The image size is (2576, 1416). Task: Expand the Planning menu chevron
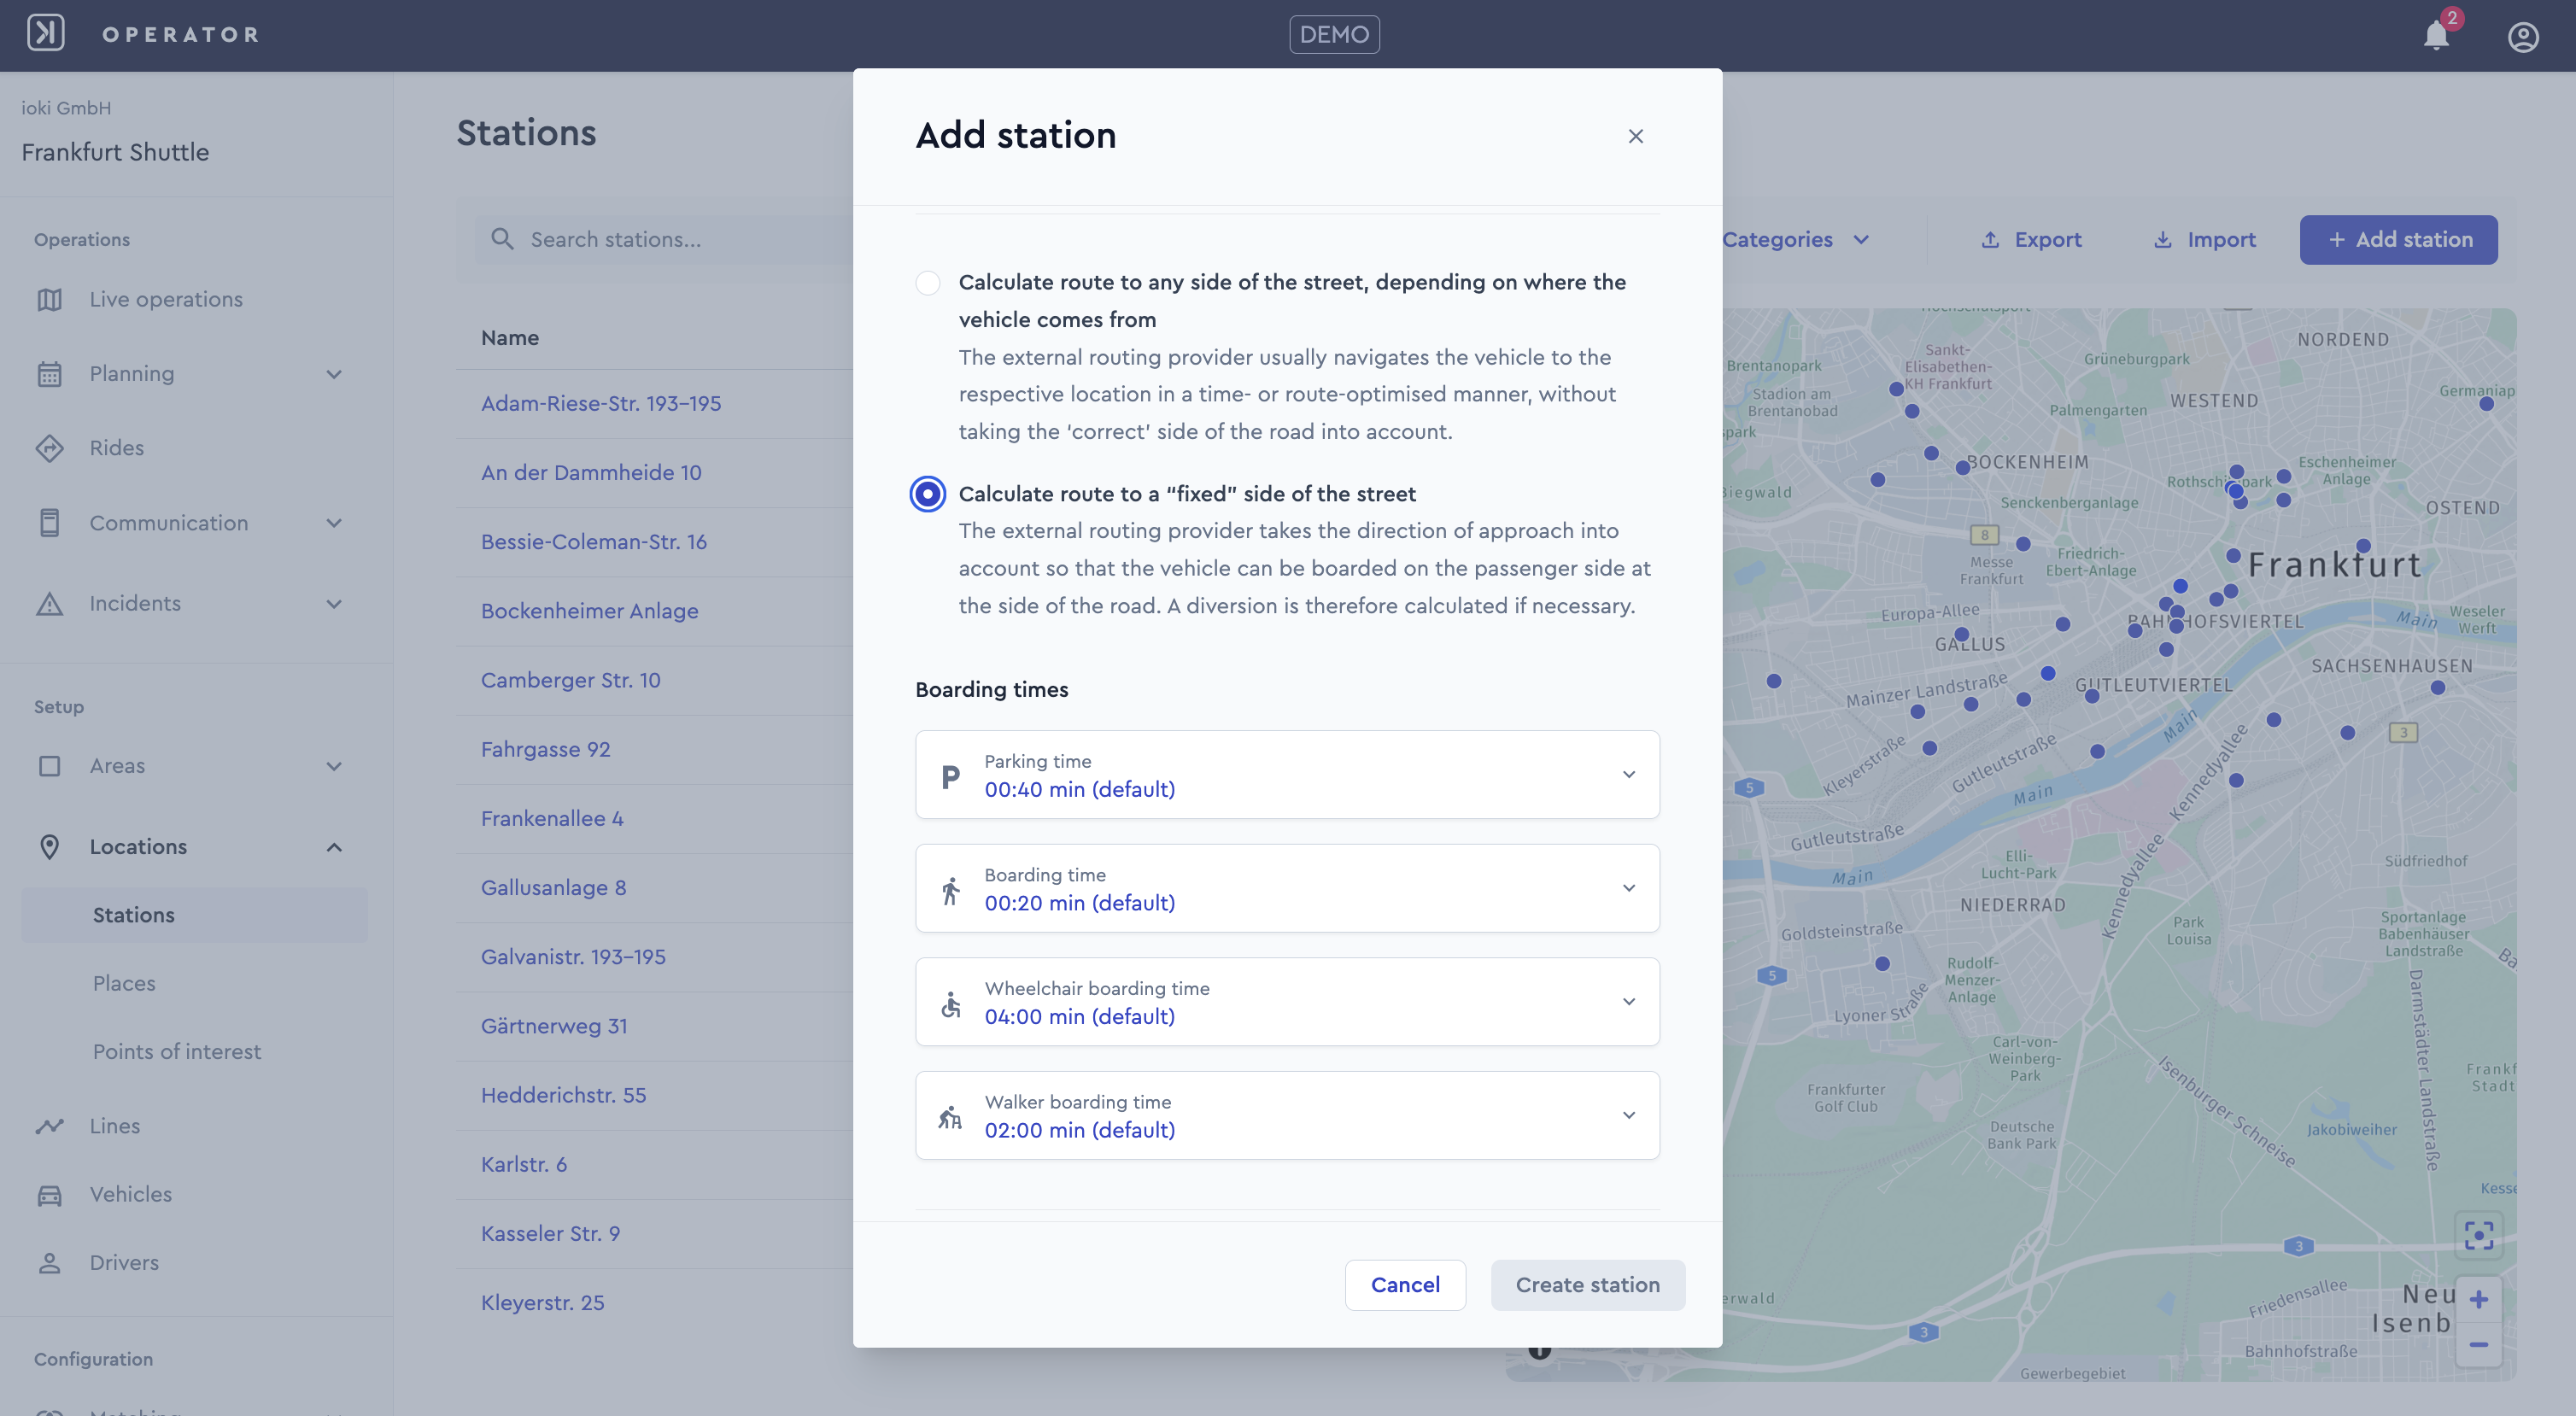pyautogui.click(x=334, y=374)
